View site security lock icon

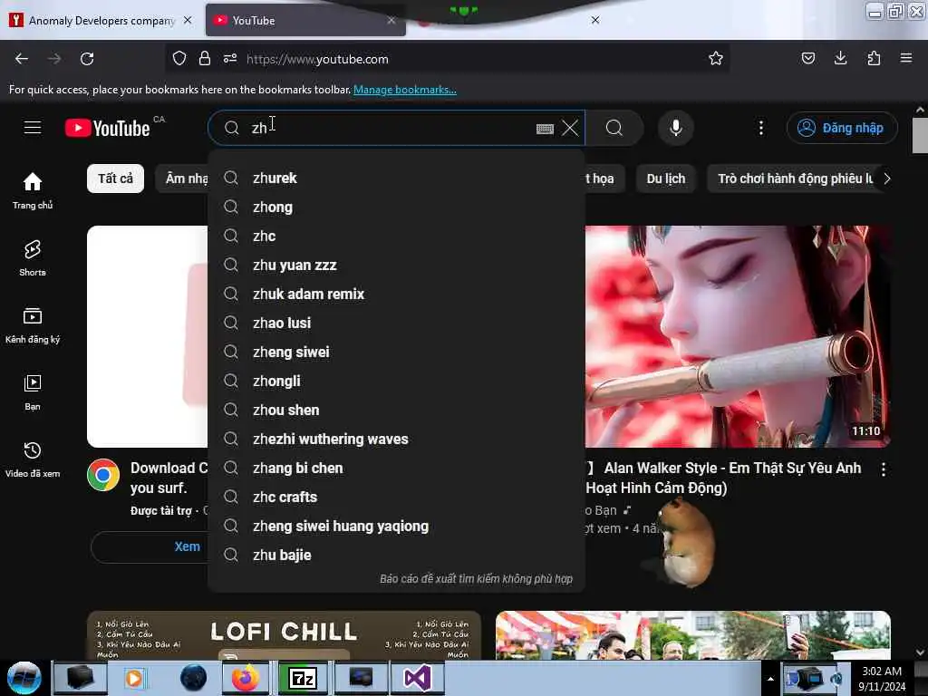(x=205, y=59)
